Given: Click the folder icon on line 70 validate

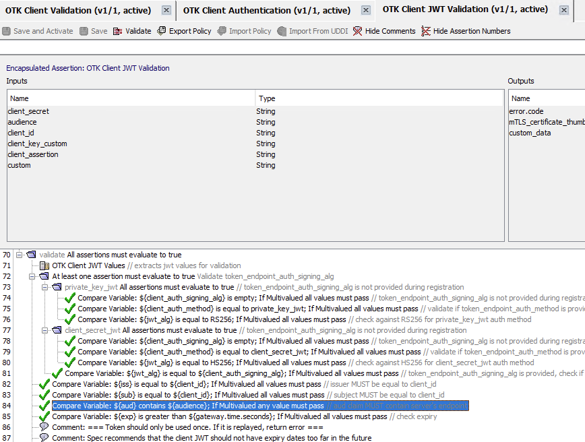Looking at the screenshot, I should (x=31, y=255).
